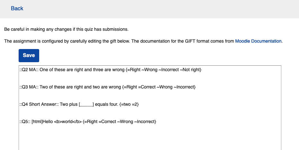Click ~Incorrect answer in the Q3 line
The height and width of the screenshot is (150, 299).
click(x=185, y=87)
